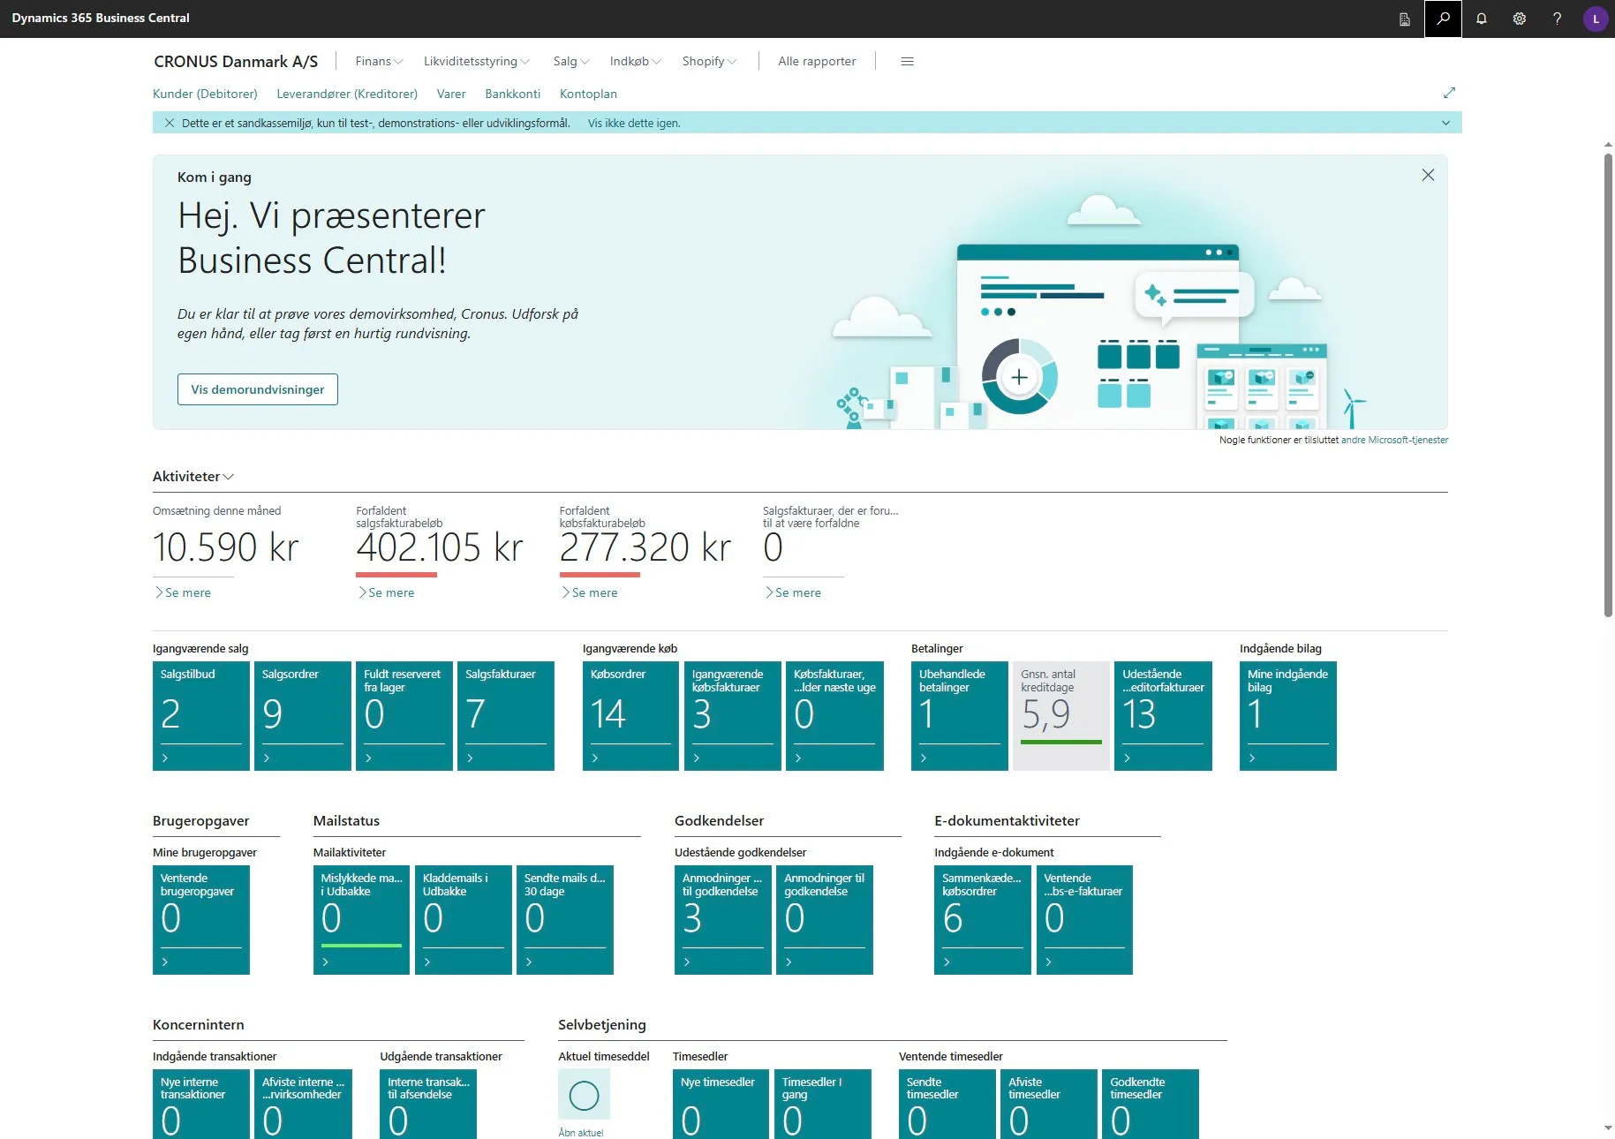Open Sendte mails 30 dage tile
The image size is (1615, 1139).
click(x=565, y=920)
